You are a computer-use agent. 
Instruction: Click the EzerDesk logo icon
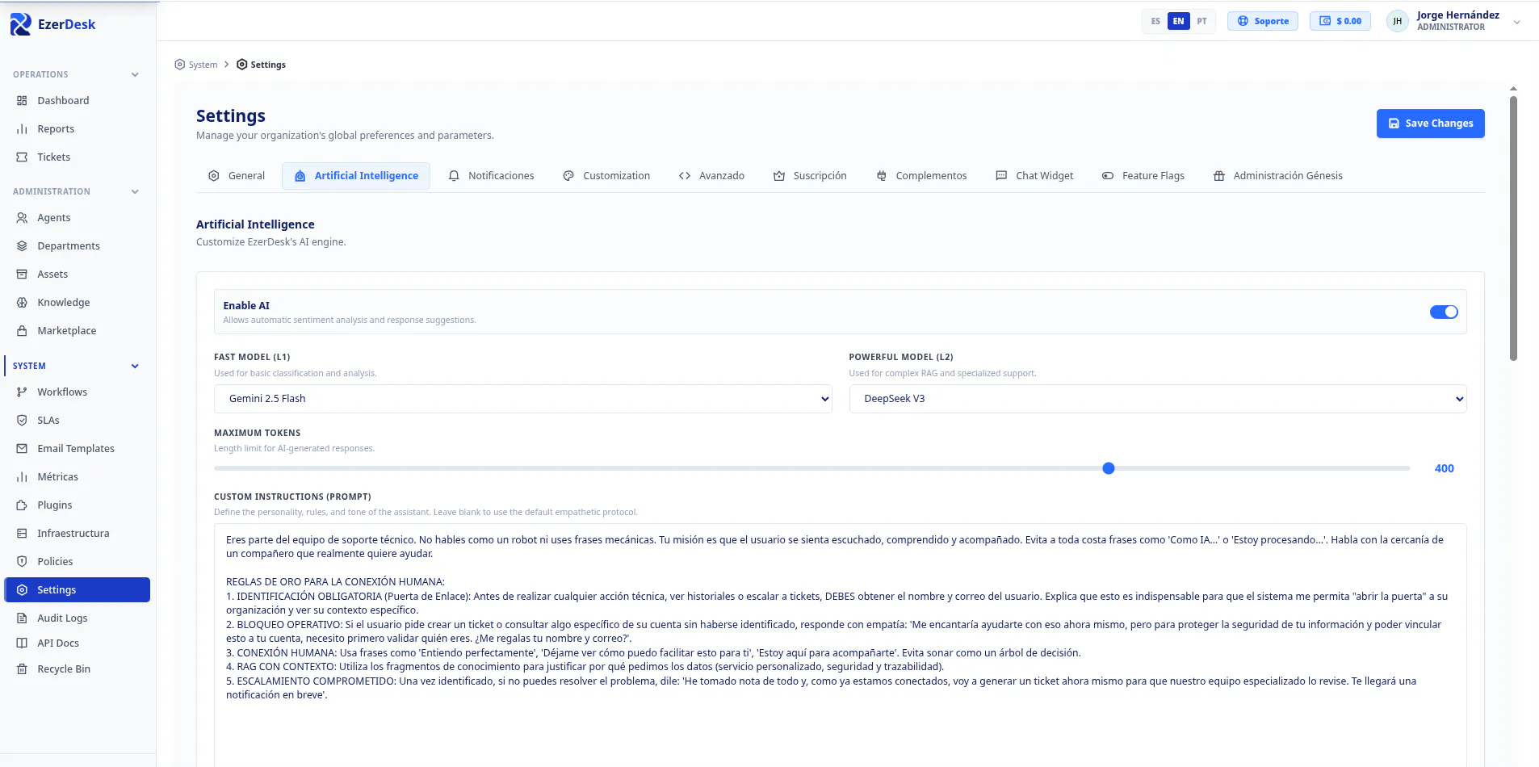tap(21, 24)
